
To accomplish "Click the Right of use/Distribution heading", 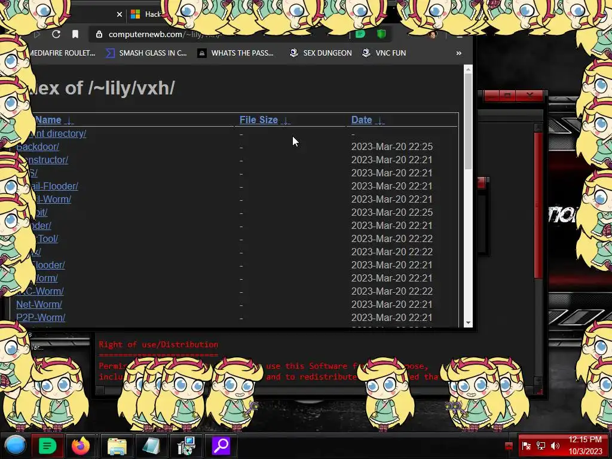I will click(158, 345).
